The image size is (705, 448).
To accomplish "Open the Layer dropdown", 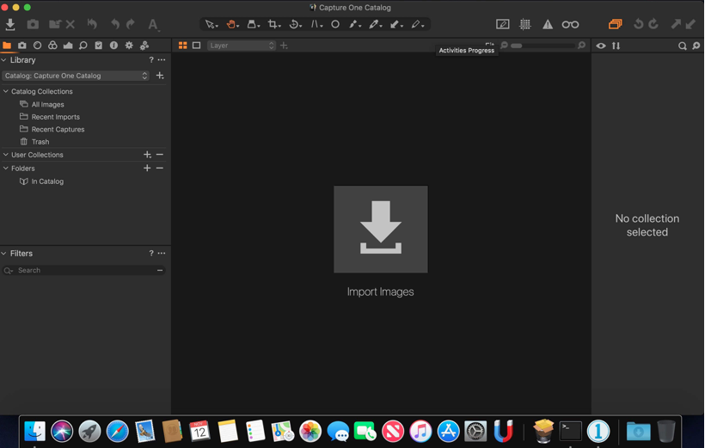I will [x=242, y=46].
